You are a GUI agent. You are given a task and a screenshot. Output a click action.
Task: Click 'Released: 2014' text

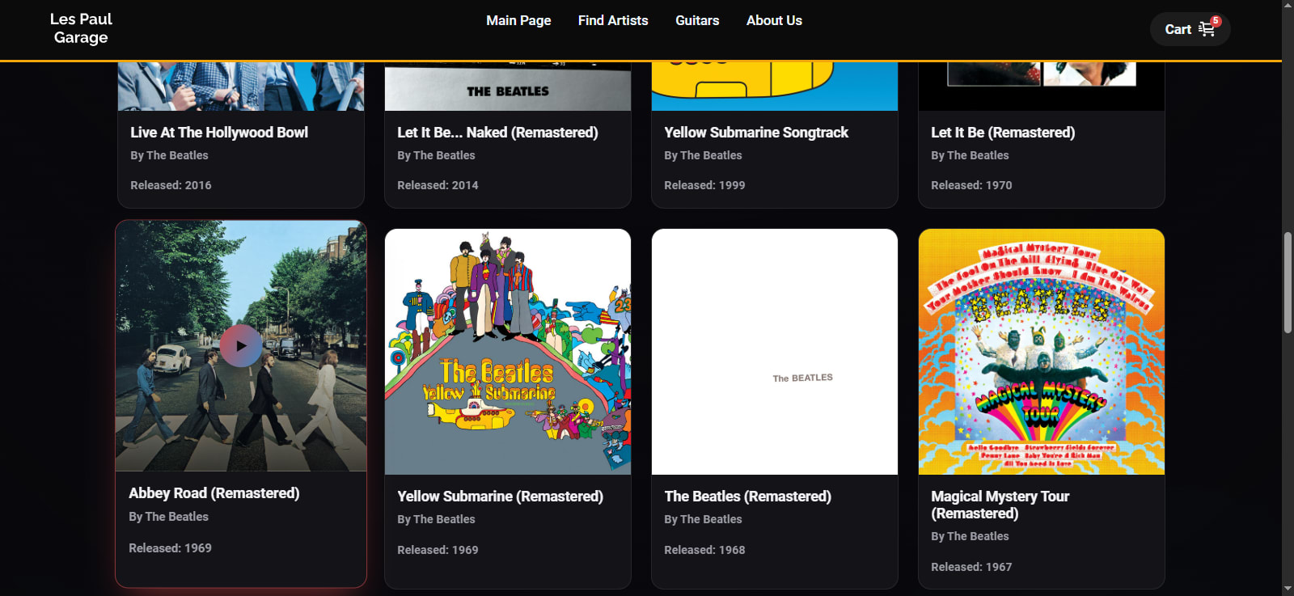(x=438, y=185)
